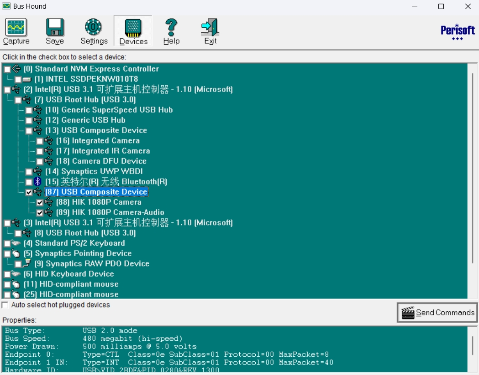Screen dimensions: 479x375
Task: Open Help question mark icon
Action: point(171,28)
